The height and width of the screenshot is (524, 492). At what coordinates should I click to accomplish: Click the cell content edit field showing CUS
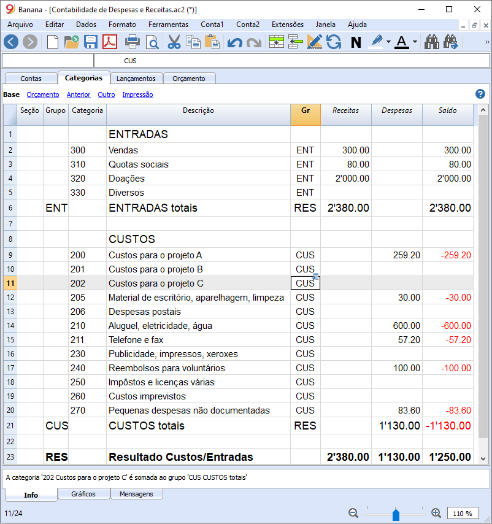pos(292,61)
